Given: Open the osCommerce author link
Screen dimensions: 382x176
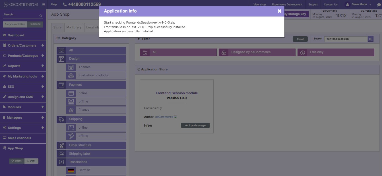Looking at the screenshot, I should pyautogui.click(x=164, y=117).
